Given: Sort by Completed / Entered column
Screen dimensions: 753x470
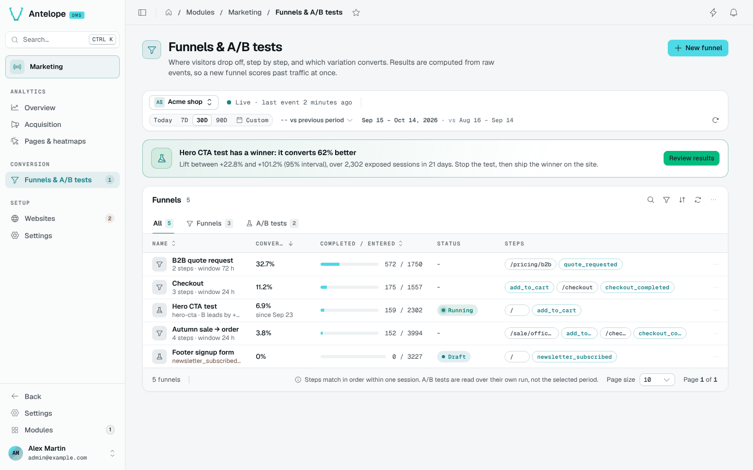Looking at the screenshot, I should [361, 243].
